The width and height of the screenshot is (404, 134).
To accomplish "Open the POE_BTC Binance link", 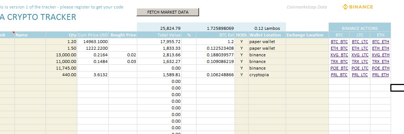I will [x=339, y=68].
